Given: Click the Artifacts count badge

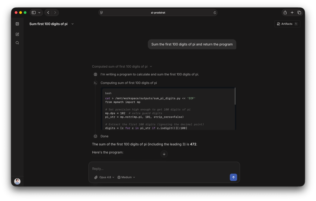Looking at the screenshot, I should [296, 24].
